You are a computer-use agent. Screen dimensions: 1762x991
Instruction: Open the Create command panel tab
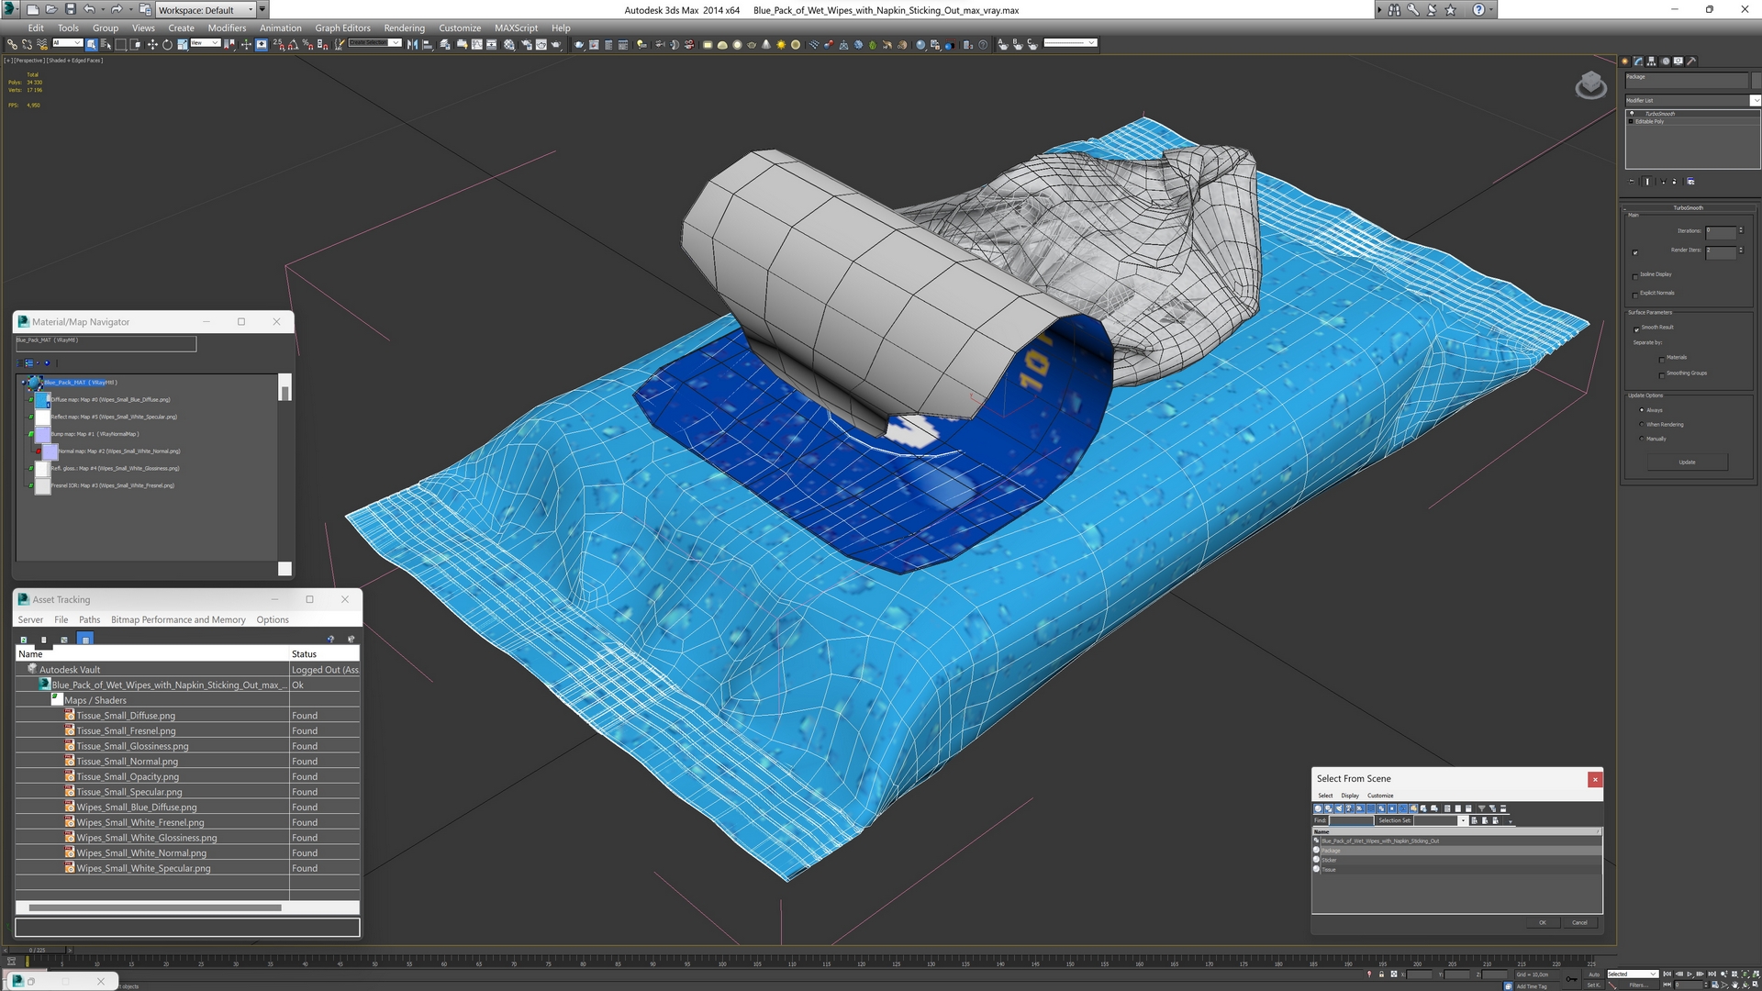coord(1625,61)
